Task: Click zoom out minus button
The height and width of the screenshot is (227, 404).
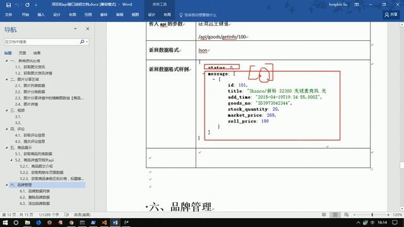Action: [355, 214]
